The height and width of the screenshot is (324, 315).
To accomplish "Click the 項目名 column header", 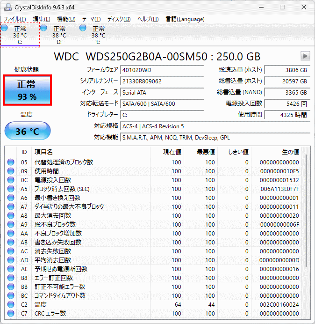I will point(91,152).
